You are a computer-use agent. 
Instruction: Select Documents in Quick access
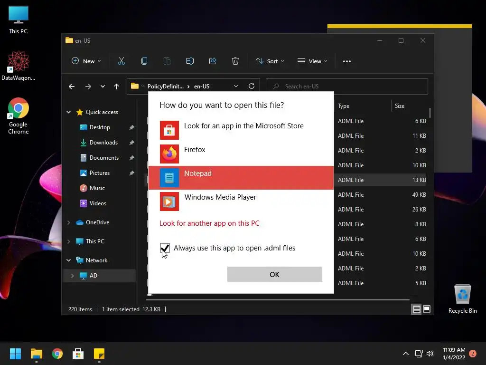tap(104, 158)
